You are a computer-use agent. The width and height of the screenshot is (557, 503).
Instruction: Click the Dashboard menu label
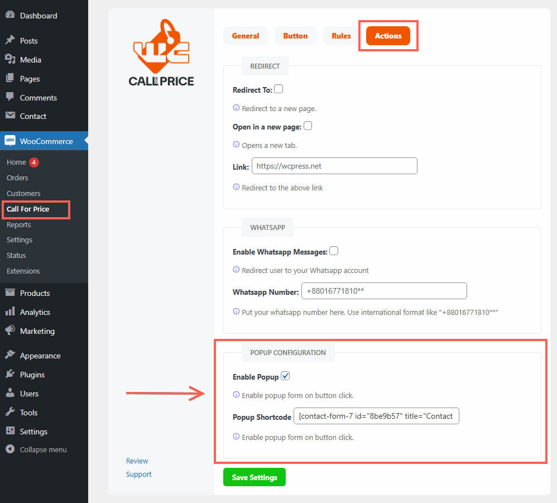pyautogui.click(x=39, y=16)
